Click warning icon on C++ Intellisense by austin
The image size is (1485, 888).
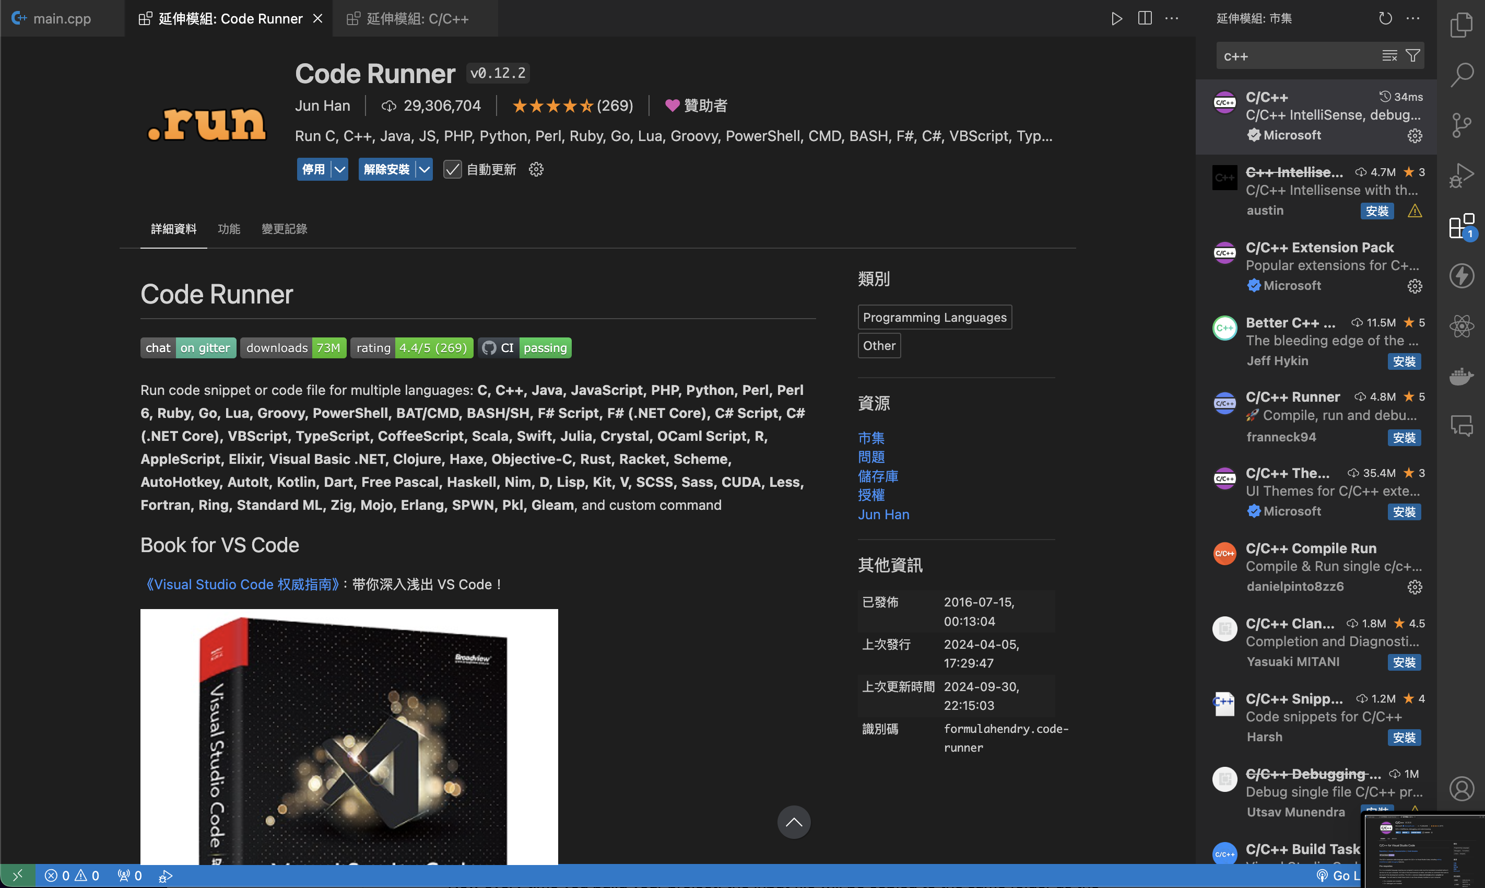pyautogui.click(x=1415, y=211)
